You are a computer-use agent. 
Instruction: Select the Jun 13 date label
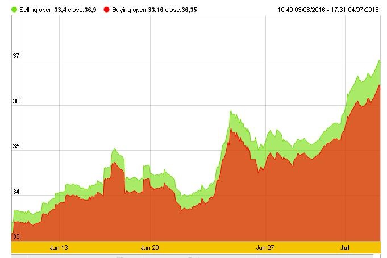click(x=59, y=248)
